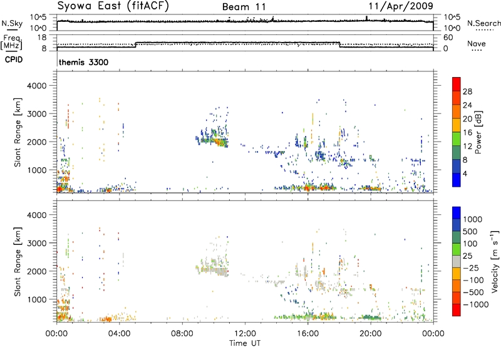
Task: Click the '12:00' time tick label
Action: pos(245,334)
